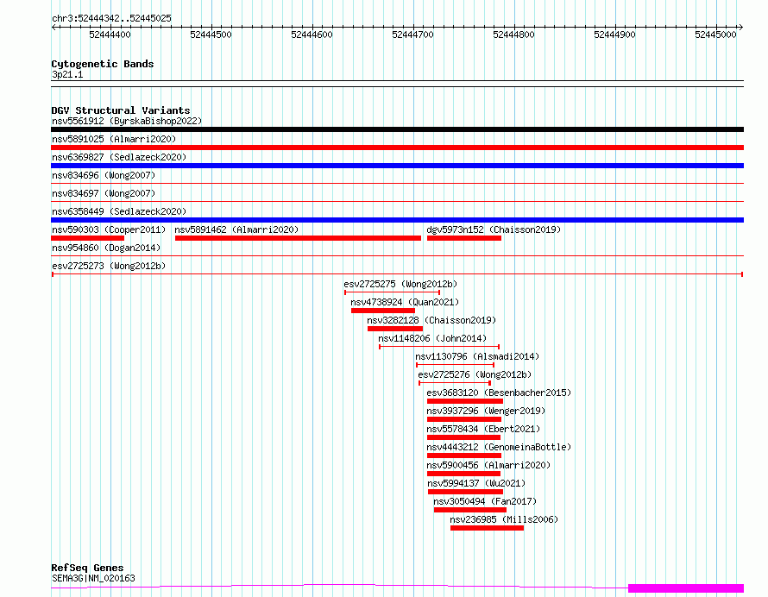Select the black nsv5561912 variant bar
768x597 pixels.
coord(397,129)
